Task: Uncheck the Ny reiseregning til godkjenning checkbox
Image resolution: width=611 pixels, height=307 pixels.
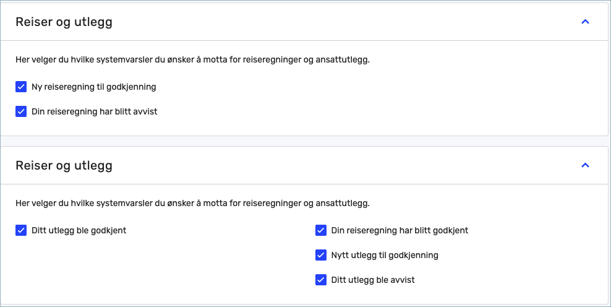Action: click(x=21, y=87)
